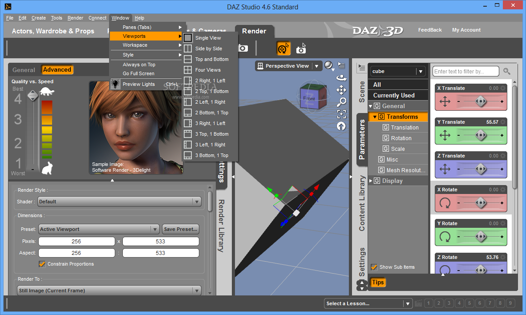Click the view cube in viewport
The width and height of the screenshot is (526, 315).
point(312,97)
